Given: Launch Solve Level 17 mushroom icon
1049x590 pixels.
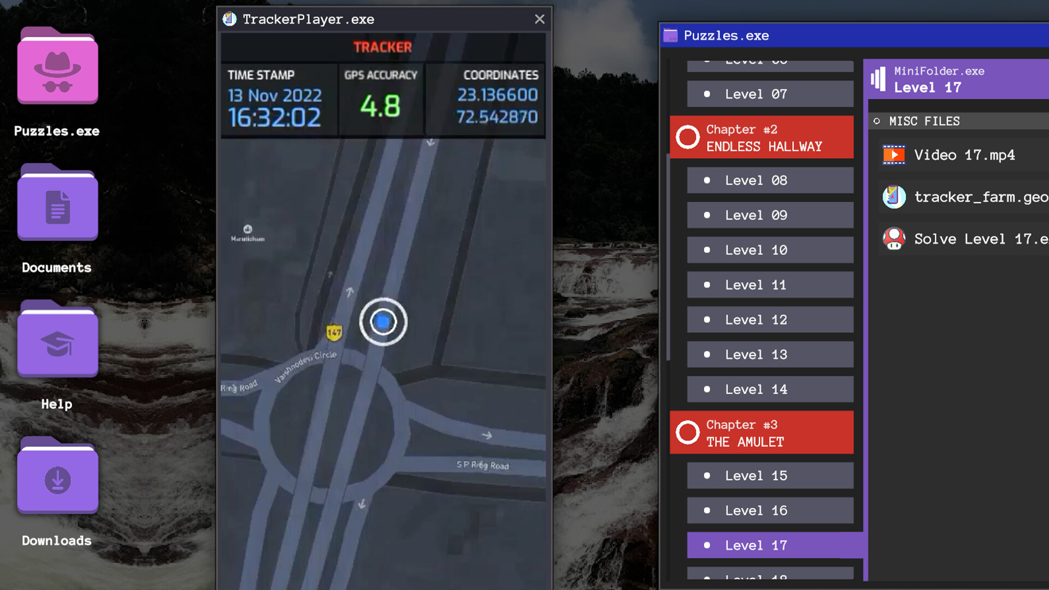Looking at the screenshot, I should tap(895, 239).
